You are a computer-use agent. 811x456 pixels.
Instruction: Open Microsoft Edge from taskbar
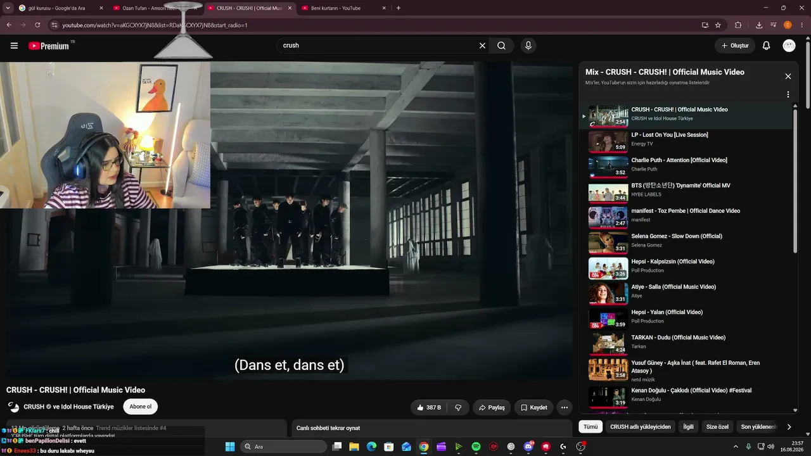[x=371, y=446]
